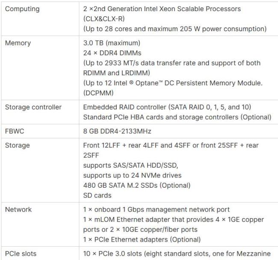Click the Storage controller row label
This screenshot has height=260, width=278.
click(x=33, y=107)
